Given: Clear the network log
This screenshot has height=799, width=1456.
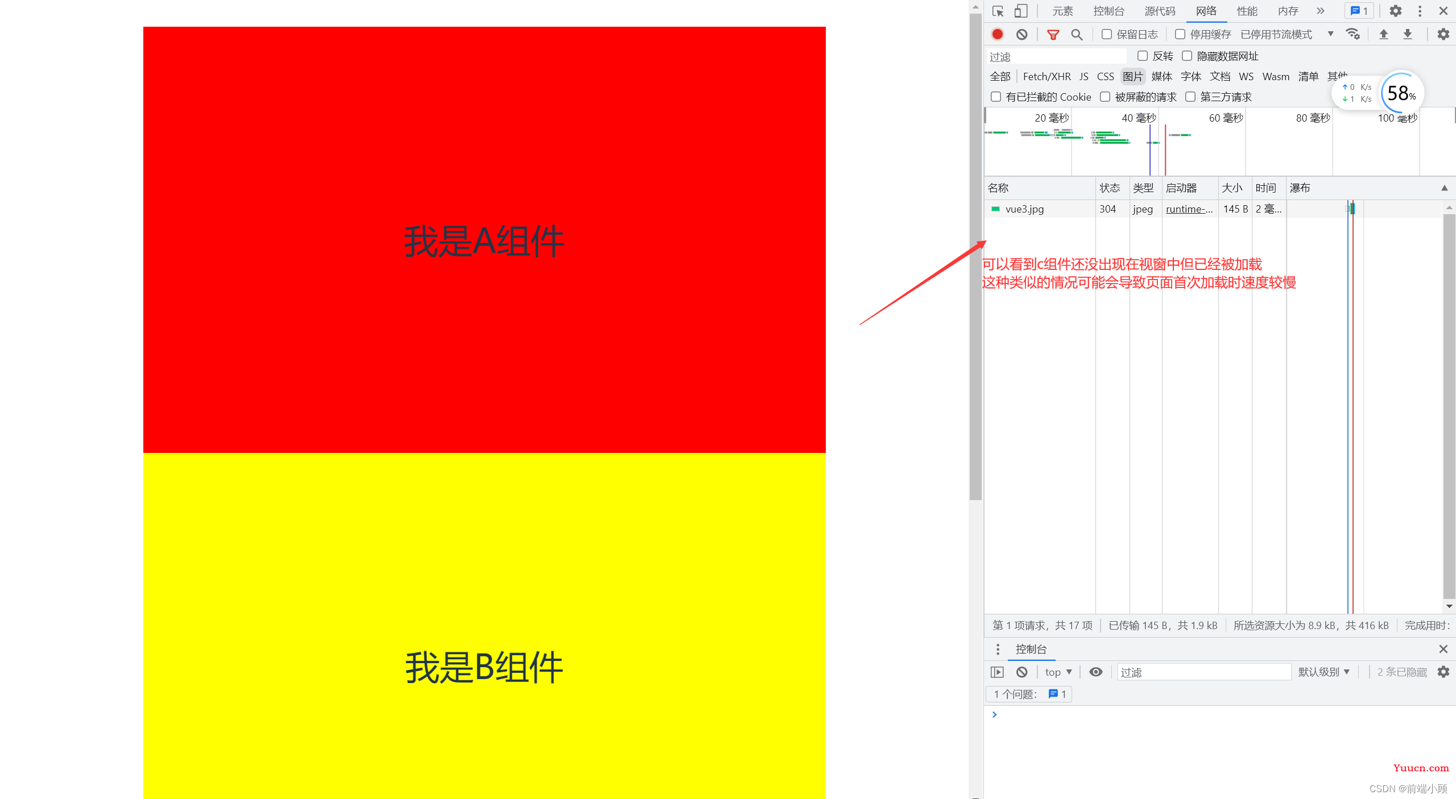Looking at the screenshot, I should pyautogui.click(x=1022, y=35).
